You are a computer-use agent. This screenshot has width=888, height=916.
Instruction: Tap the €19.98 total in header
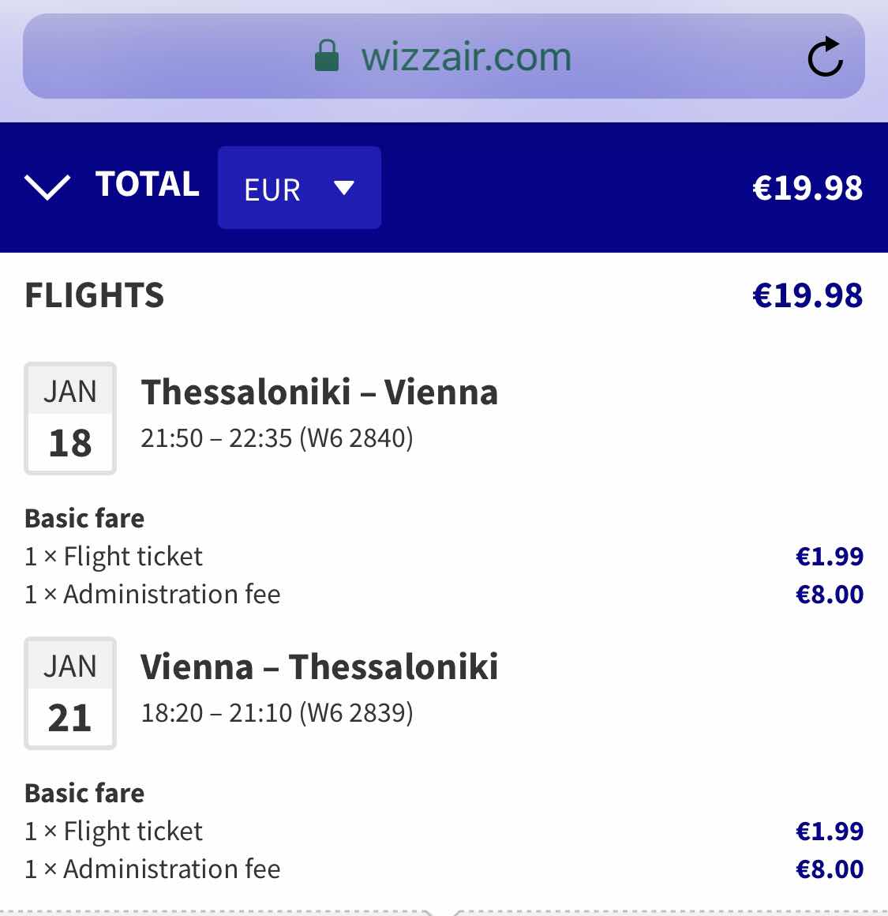tap(807, 188)
